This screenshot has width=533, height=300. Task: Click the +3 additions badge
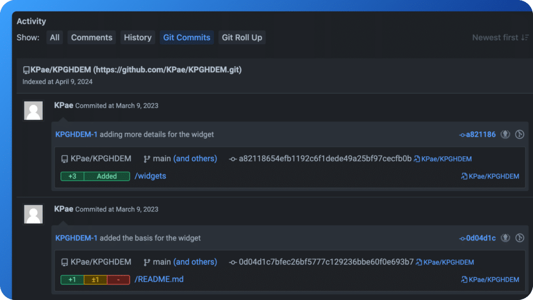[72, 176]
